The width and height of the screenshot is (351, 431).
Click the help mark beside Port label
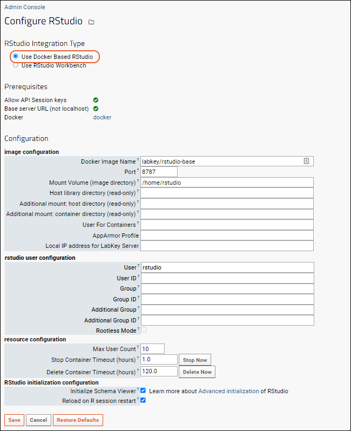(x=138, y=170)
